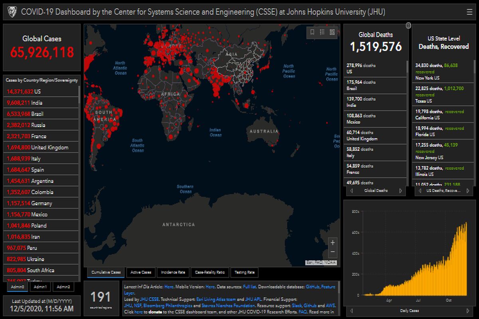The width and height of the screenshot is (479, 319).
Task: Select Mexico entry with 108,863 deaths
Action: [375, 119]
